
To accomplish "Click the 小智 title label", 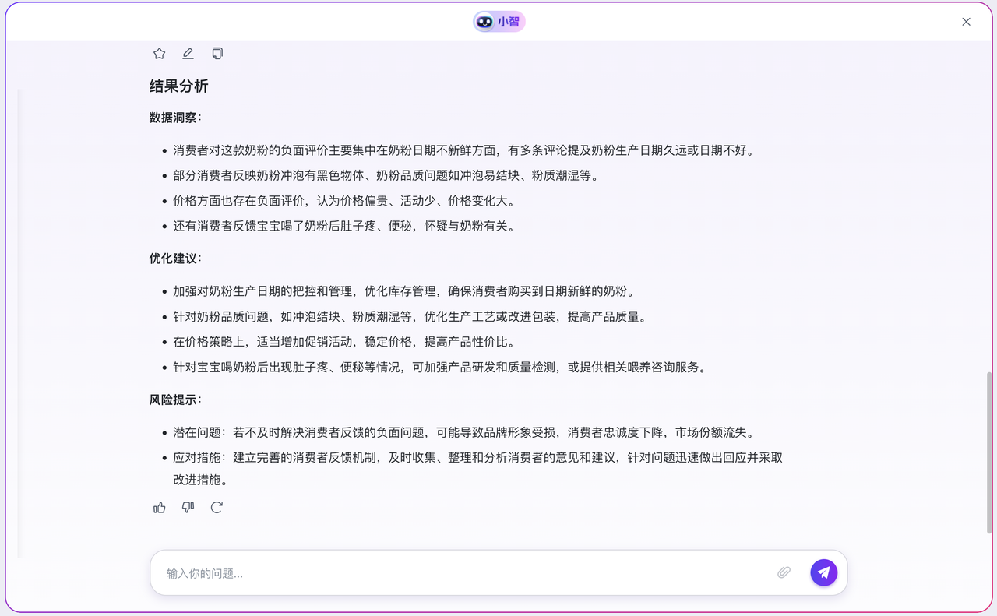I will (x=509, y=22).
